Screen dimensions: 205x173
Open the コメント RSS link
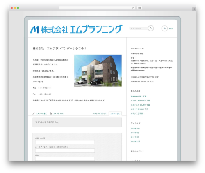click(x=58, y=113)
